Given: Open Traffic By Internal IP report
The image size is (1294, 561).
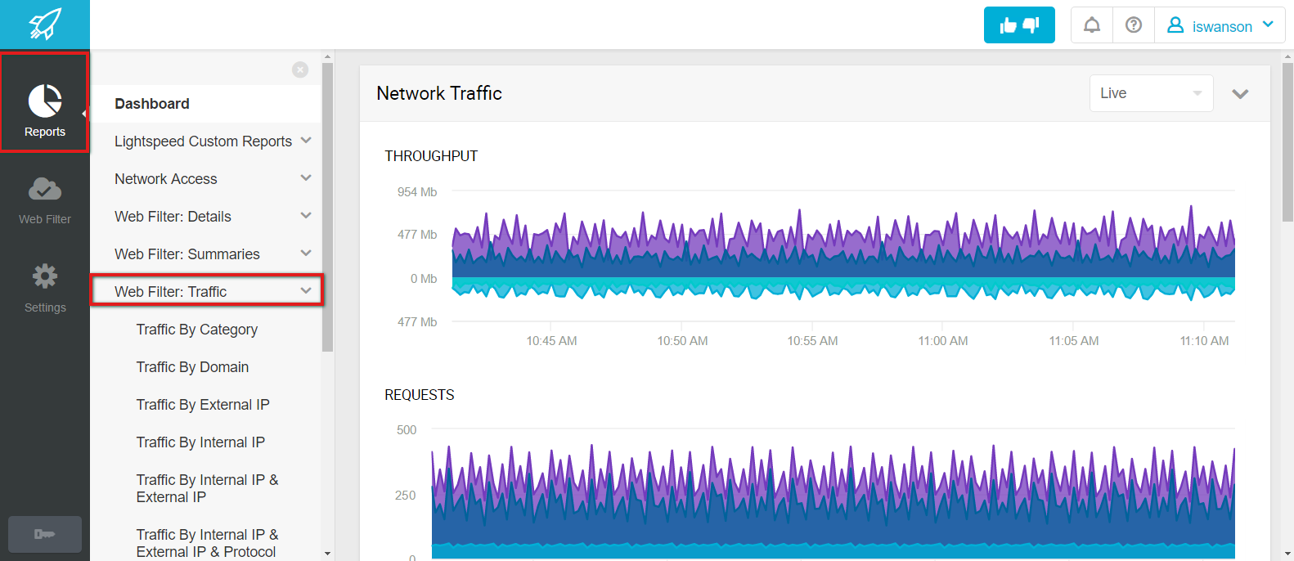Looking at the screenshot, I should pos(200,442).
